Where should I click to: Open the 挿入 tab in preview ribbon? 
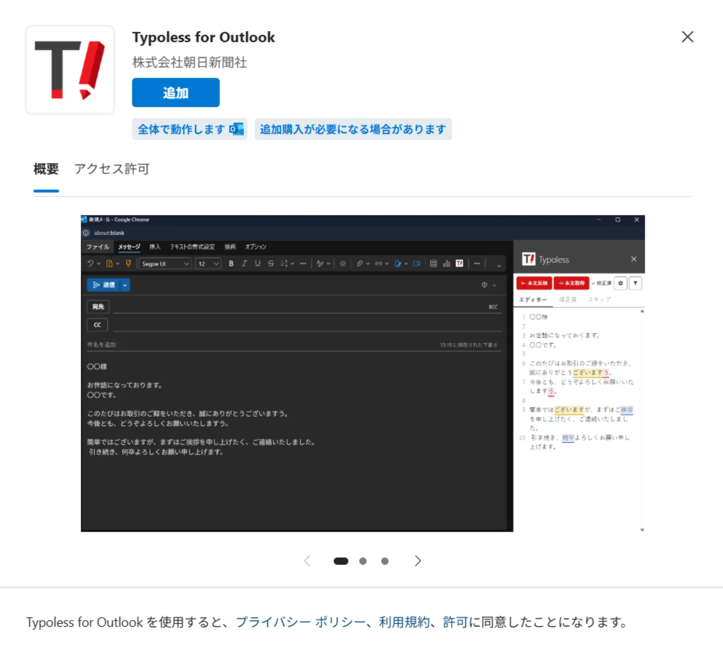tap(155, 247)
